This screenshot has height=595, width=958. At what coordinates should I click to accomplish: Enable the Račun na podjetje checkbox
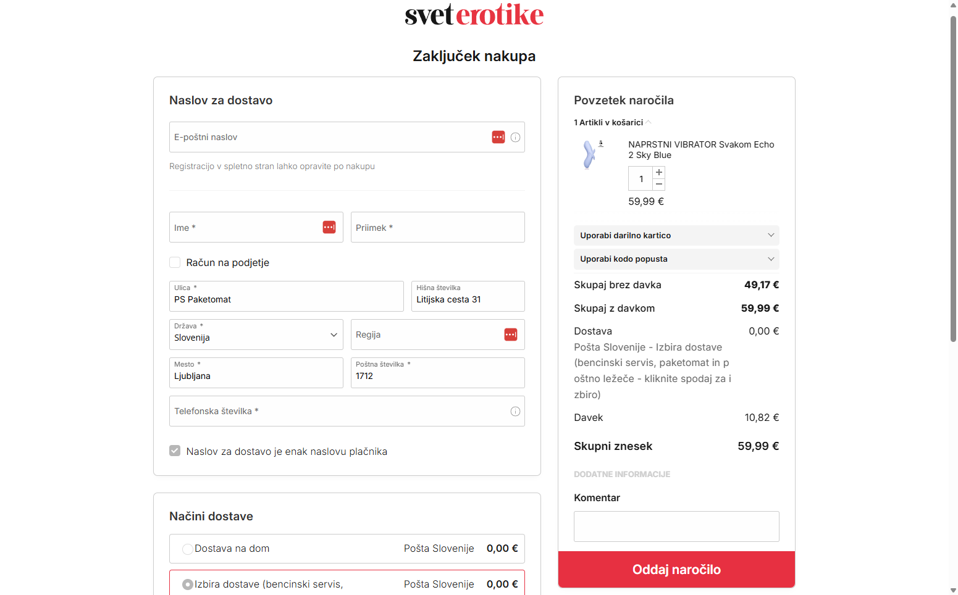[175, 262]
